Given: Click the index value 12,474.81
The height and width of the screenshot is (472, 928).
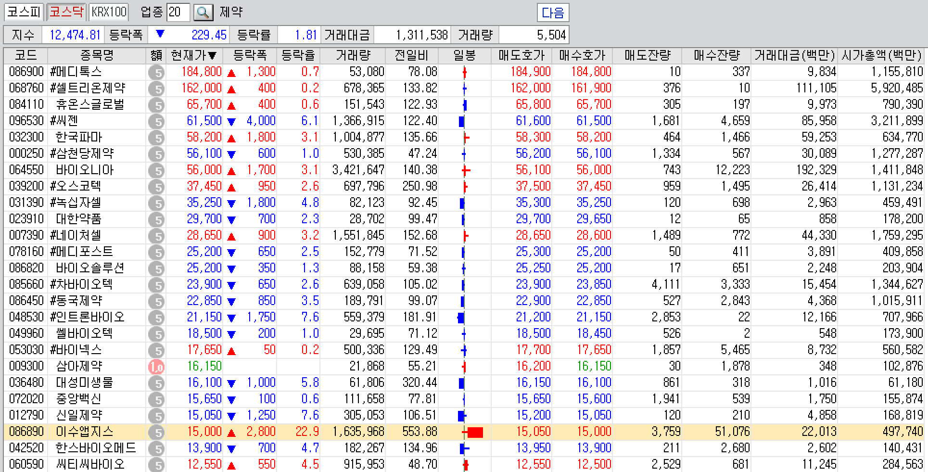Looking at the screenshot, I should (x=75, y=35).
